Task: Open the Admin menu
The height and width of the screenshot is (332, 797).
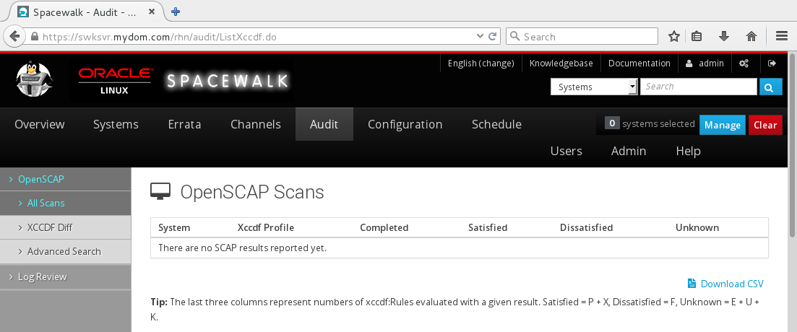Action: coord(629,151)
